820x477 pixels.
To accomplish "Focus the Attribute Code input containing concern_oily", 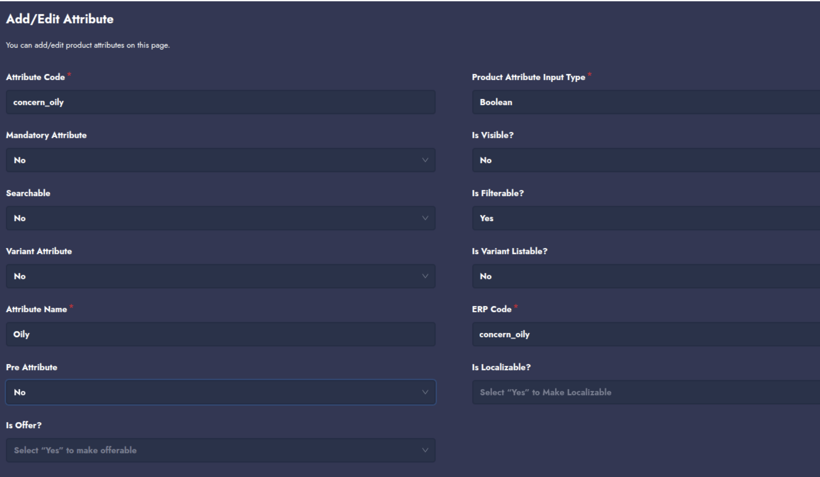I will pyautogui.click(x=220, y=102).
